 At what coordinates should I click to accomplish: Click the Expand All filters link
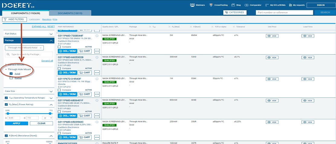point(39,27)
